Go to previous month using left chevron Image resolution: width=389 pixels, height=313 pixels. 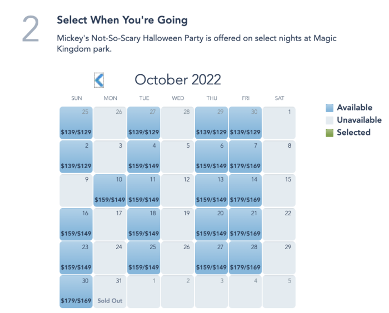(99, 80)
